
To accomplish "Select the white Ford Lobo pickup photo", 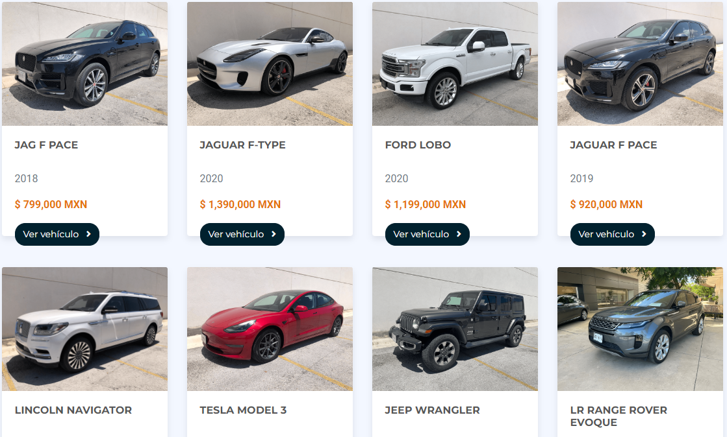I will 455,64.
